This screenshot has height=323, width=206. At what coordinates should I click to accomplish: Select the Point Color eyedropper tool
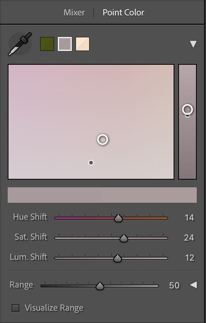(20, 44)
